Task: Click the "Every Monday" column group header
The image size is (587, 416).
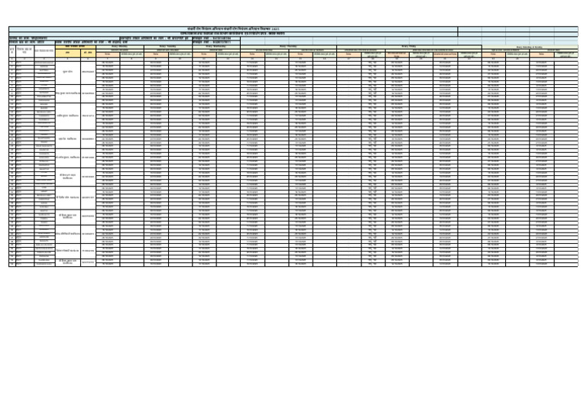Action: coord(120,47)
